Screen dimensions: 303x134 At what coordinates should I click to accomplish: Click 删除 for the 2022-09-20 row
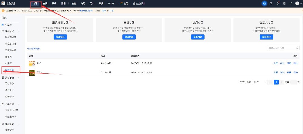coord(295,72)
